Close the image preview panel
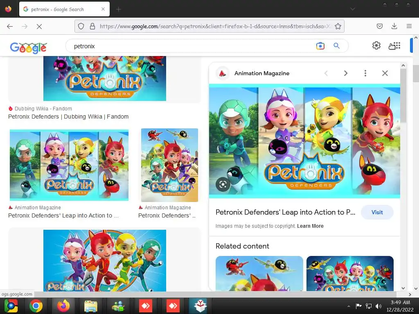Viewport: 419px width, 314px height. pyautogui.click(x=385, y=73)
